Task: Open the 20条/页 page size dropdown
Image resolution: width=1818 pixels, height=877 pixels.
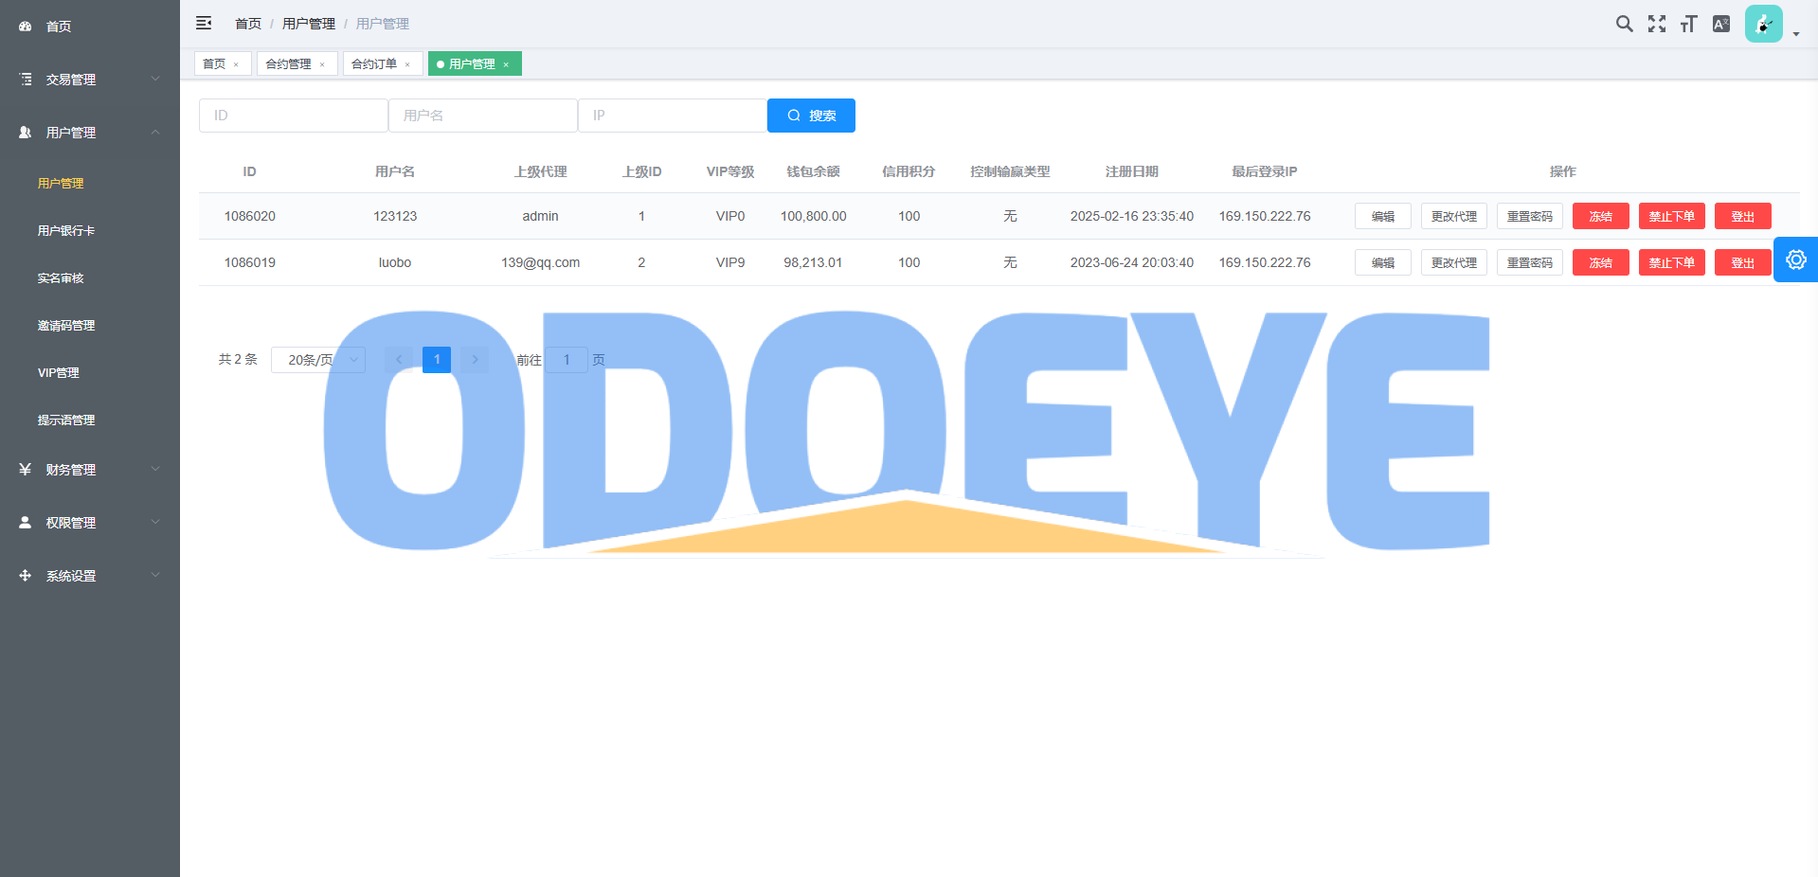Action: tap(318, 360)
